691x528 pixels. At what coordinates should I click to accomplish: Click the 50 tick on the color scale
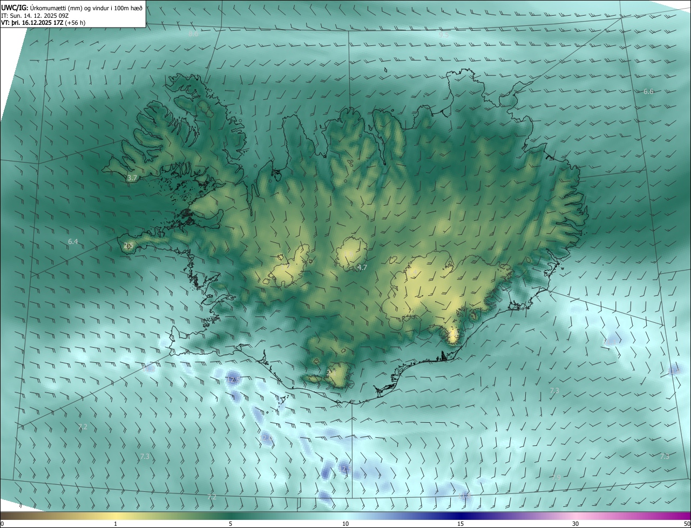coord(687,524)
